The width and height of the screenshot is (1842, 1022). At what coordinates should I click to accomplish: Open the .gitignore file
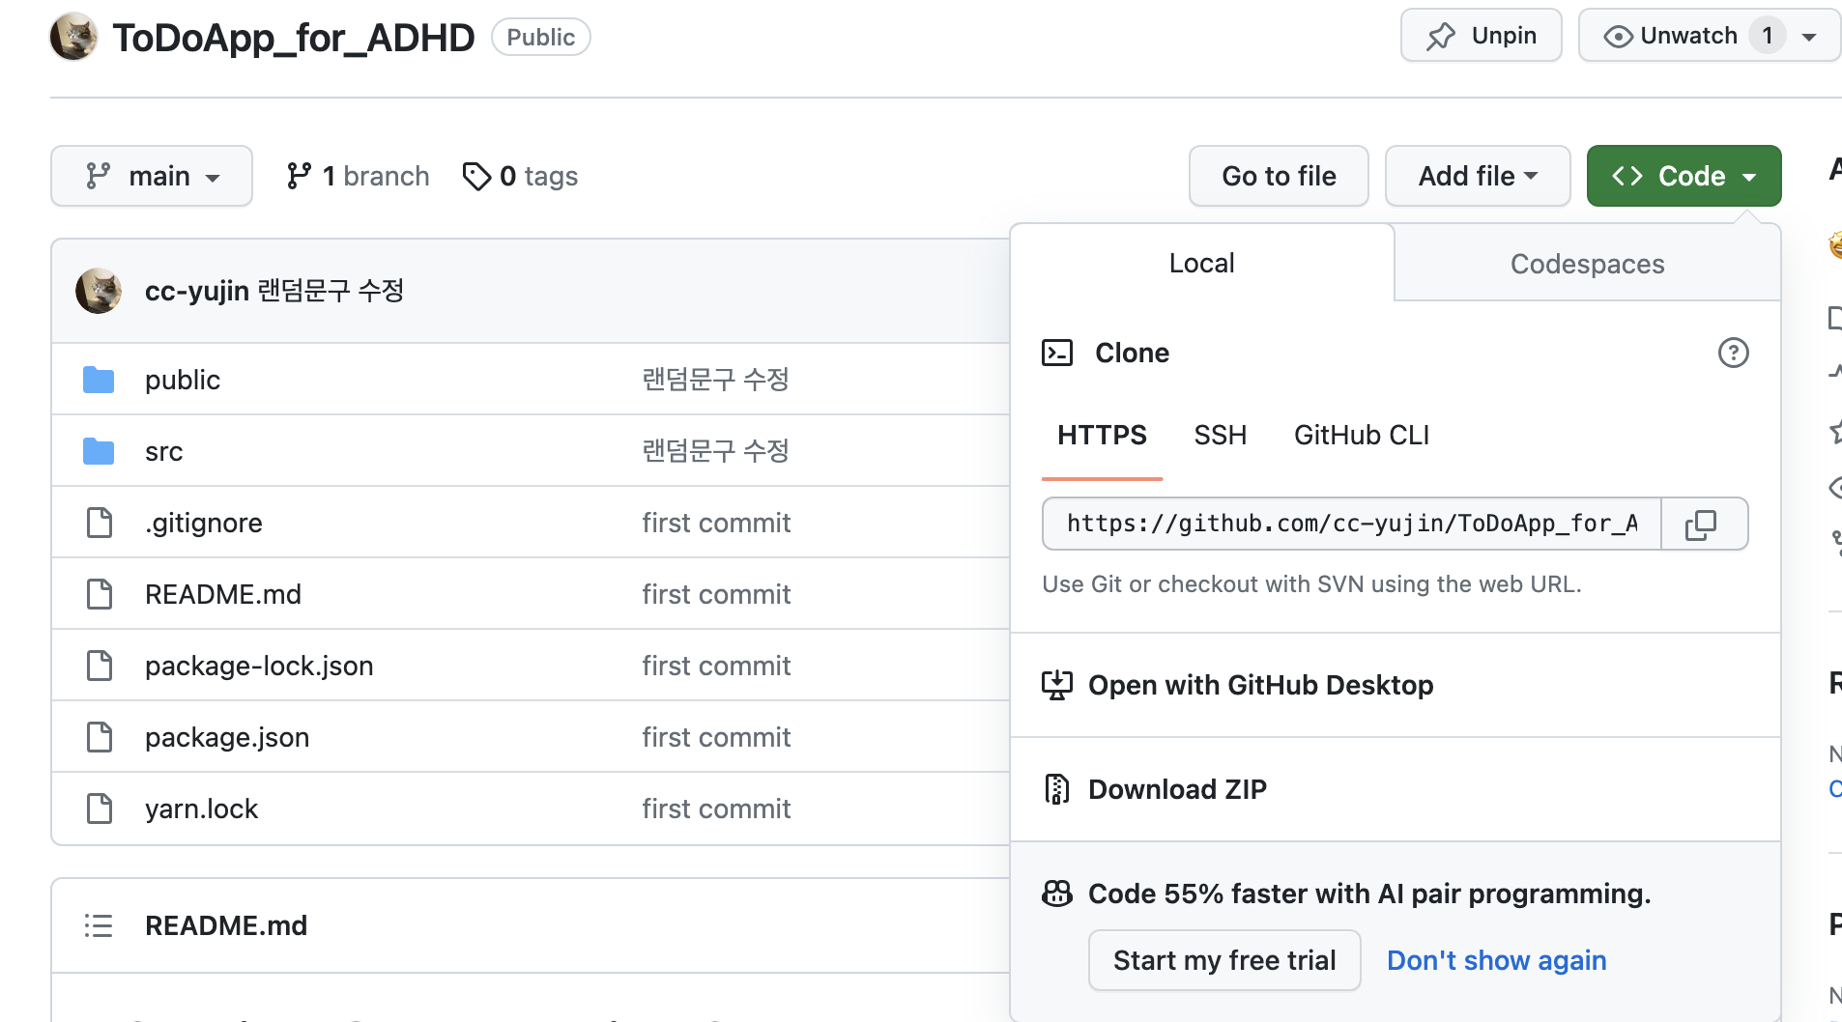(204, 523)
